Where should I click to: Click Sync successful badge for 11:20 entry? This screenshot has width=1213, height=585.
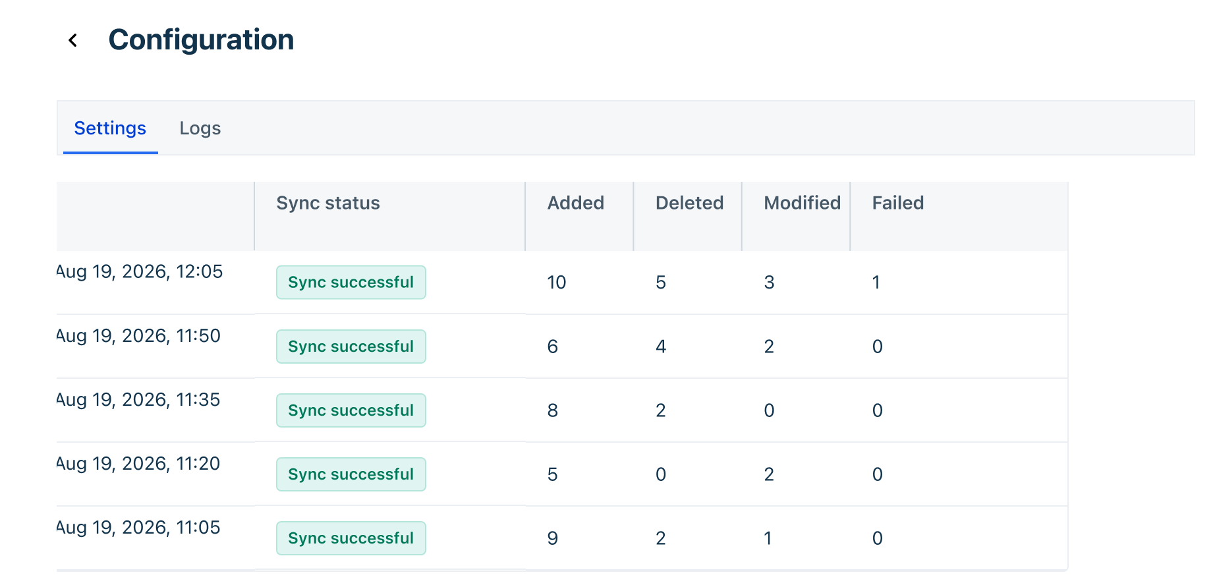pyautogui.click(x=351, y=474)
